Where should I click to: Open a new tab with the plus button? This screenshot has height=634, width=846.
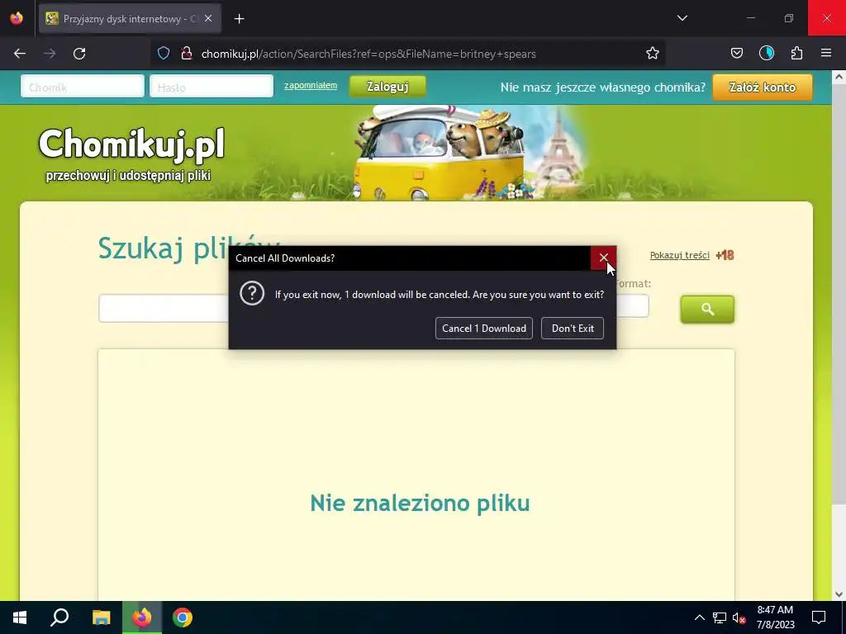tap(239, 19)
